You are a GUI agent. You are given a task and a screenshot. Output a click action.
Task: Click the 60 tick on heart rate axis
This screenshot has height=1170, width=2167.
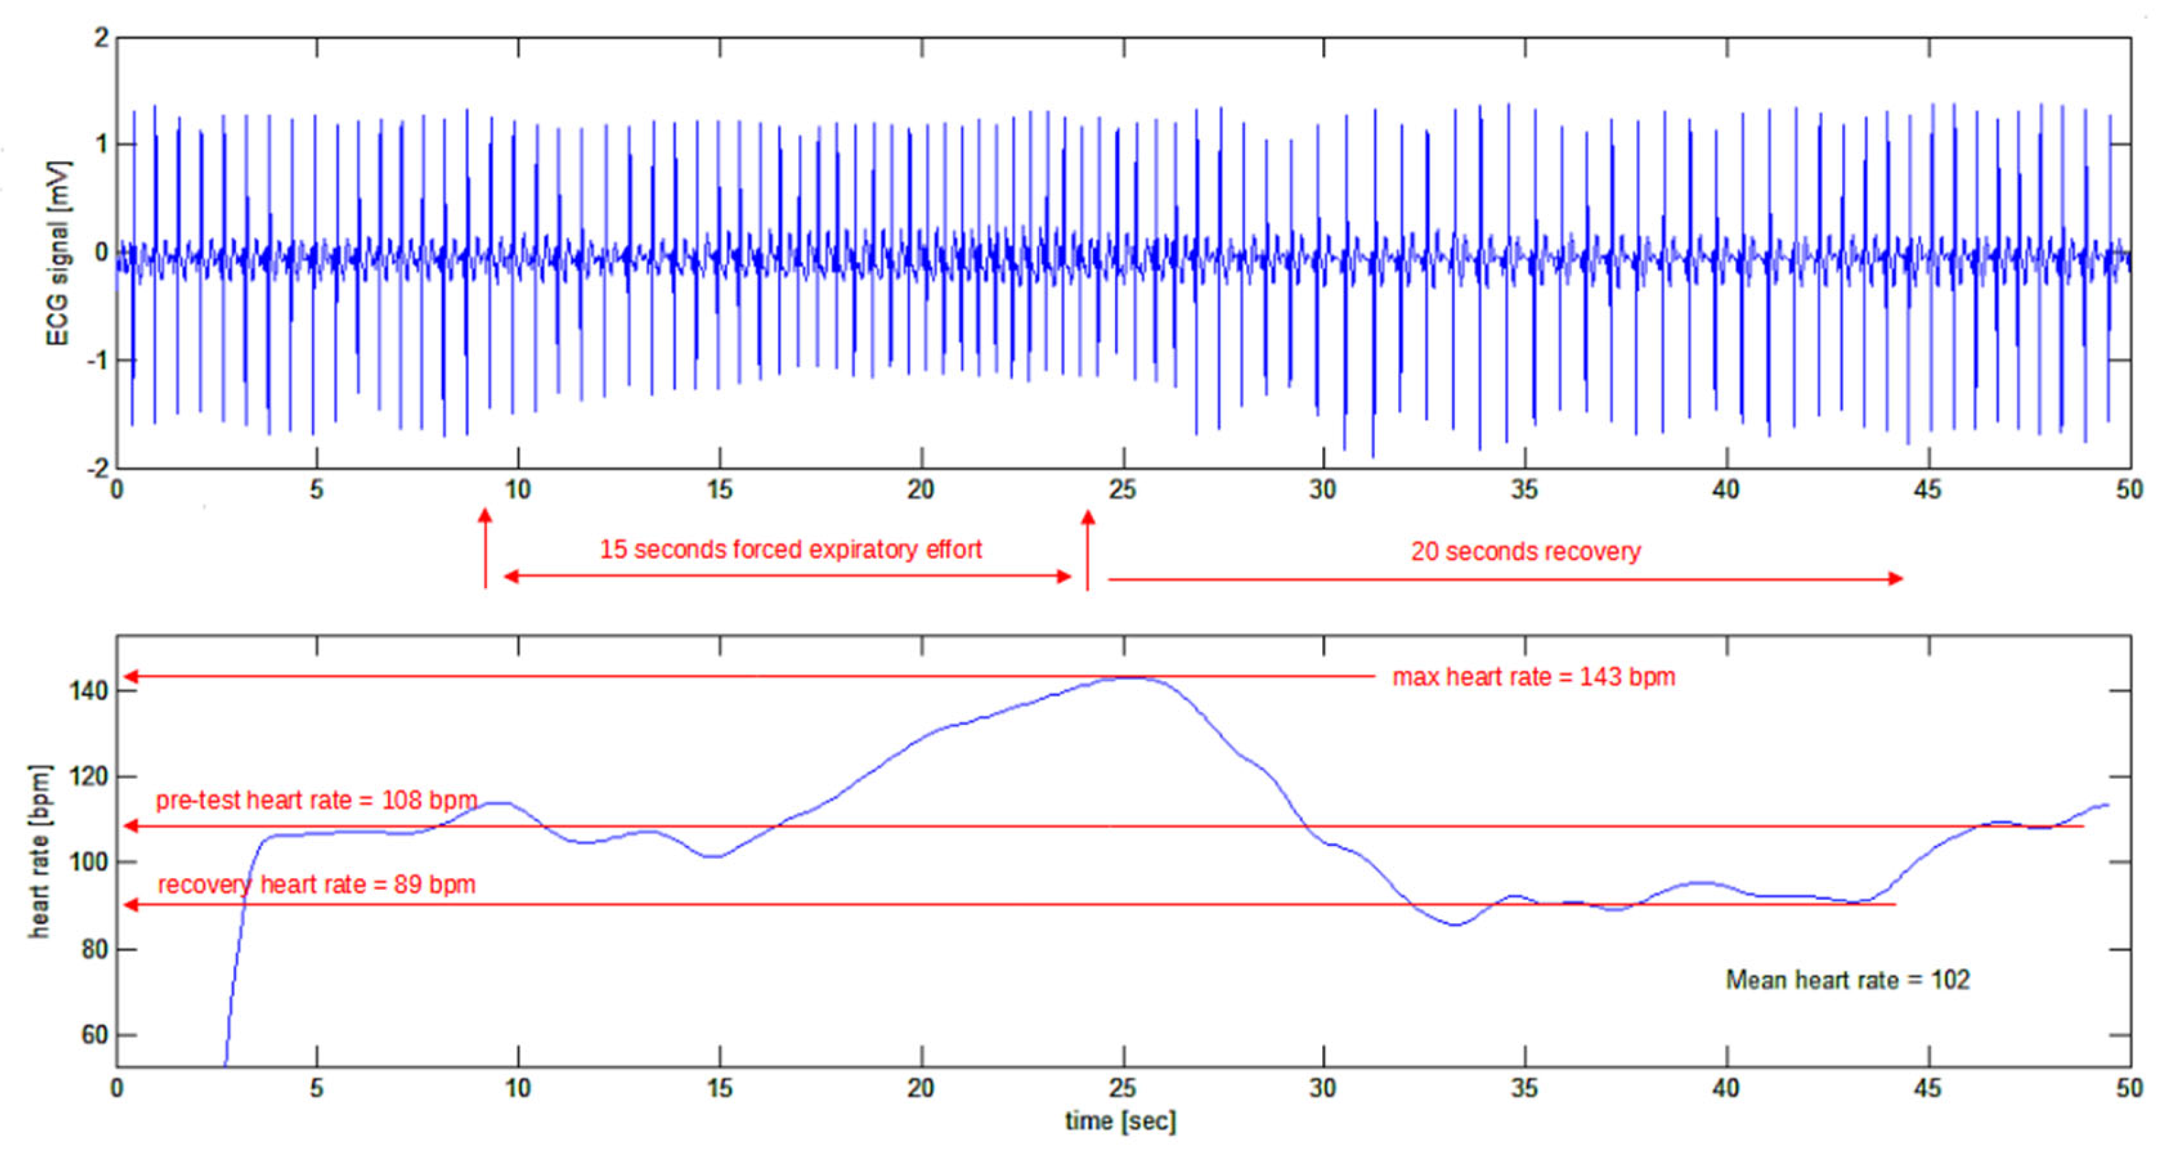[x=94, y=1035]
